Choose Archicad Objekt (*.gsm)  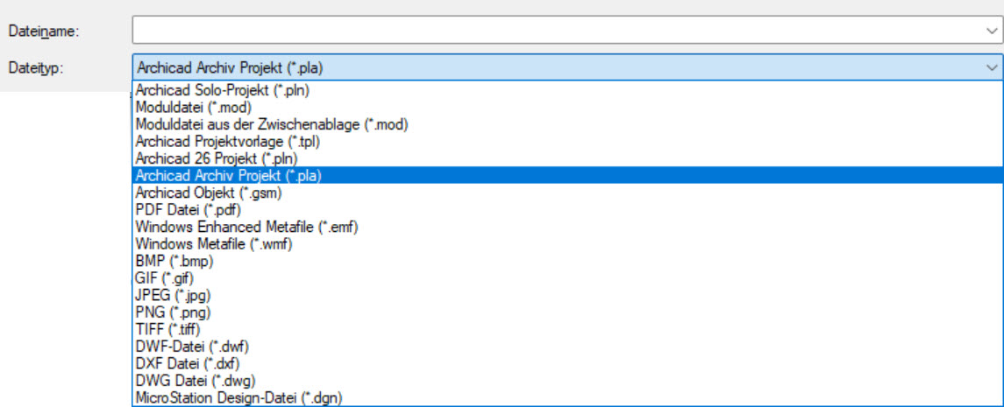click(x=566, y=192)
